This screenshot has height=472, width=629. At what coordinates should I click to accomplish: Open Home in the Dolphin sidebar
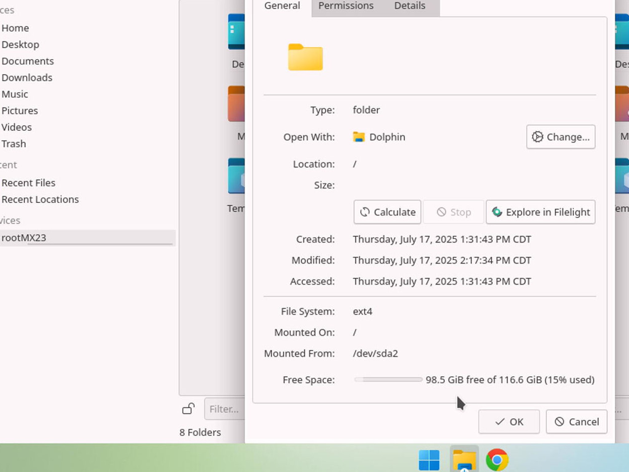pos(15,28)
